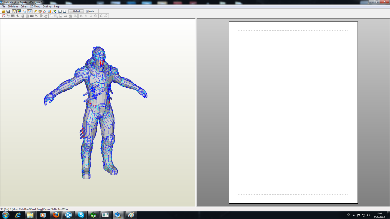Open the 2D Menu
This screenshot has width=390, height=219.
click(x=35, y=6)
